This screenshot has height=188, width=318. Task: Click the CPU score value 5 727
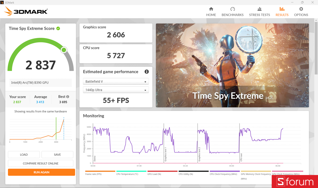pos(116,55)
